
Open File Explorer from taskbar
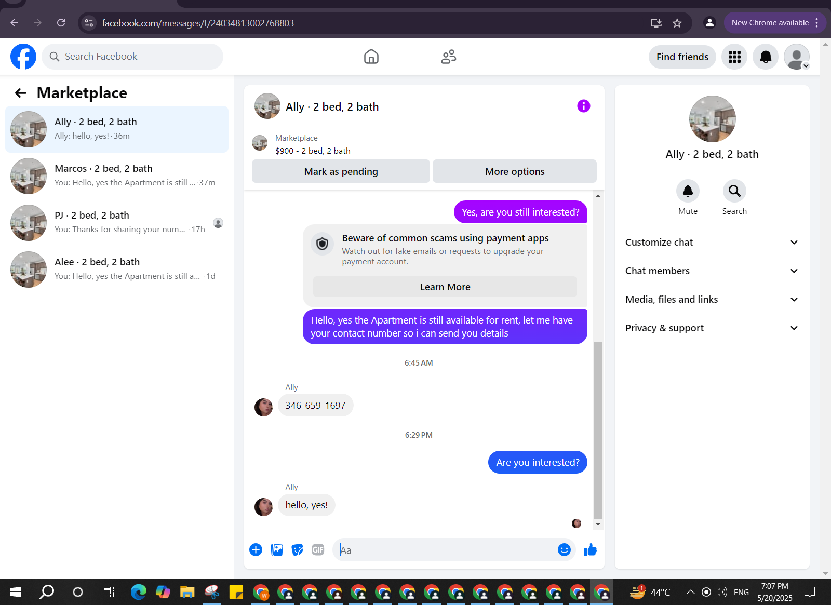(187, 592)
